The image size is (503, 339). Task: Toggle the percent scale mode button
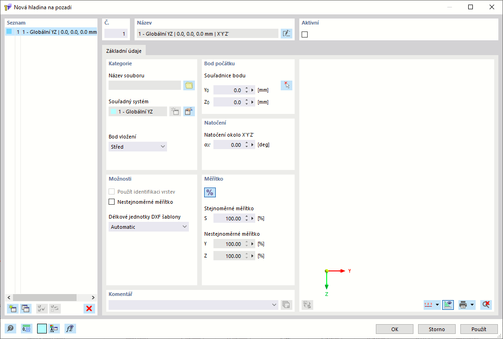[210, 192]
